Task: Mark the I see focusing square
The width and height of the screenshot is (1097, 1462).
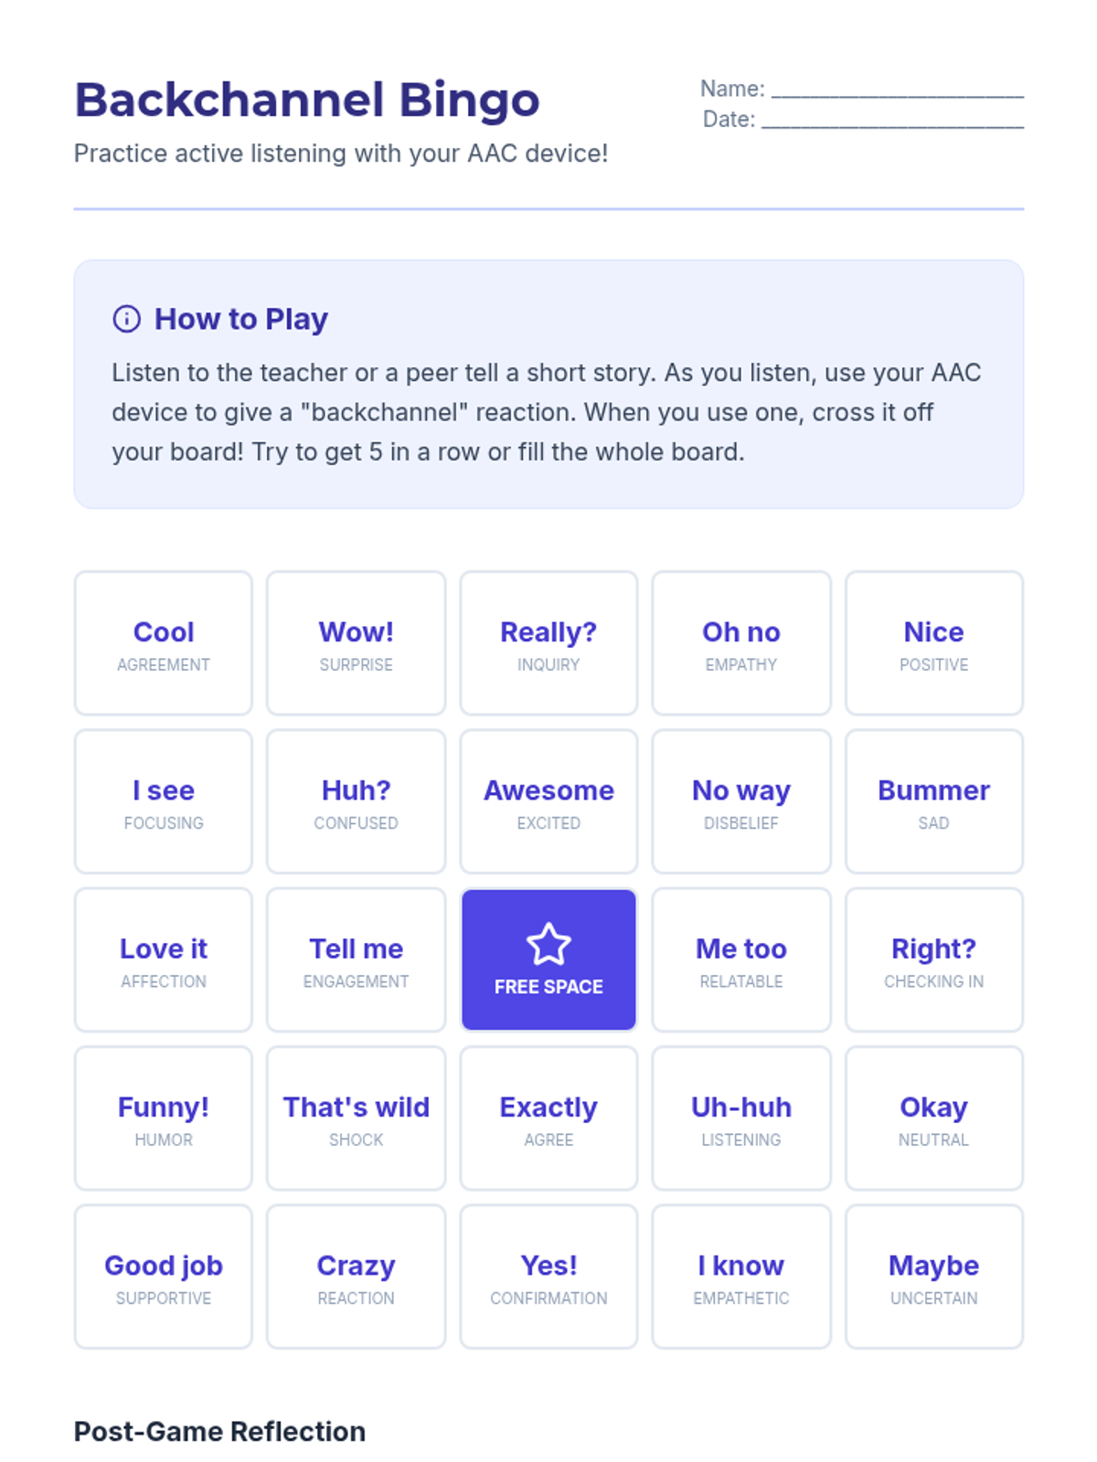Action: [164, 801]
